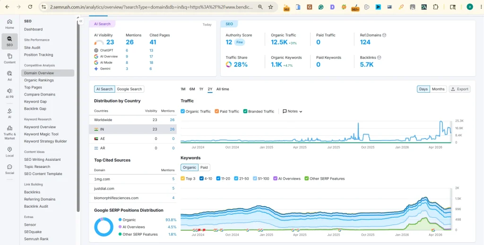Switch chart view to Months
This screenshot has width=484, height=245.
438,89
